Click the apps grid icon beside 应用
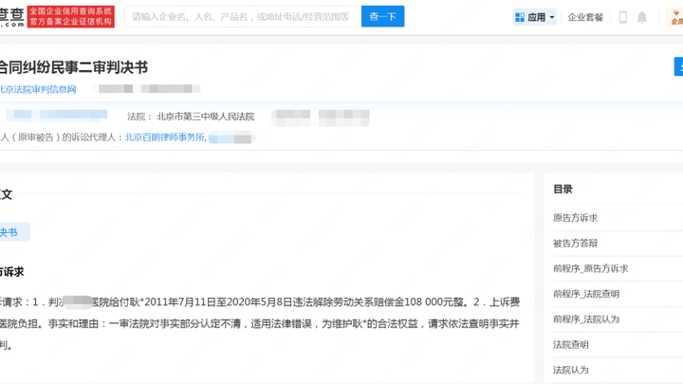This screenshot has height=384, width=683. click(520, 17)
